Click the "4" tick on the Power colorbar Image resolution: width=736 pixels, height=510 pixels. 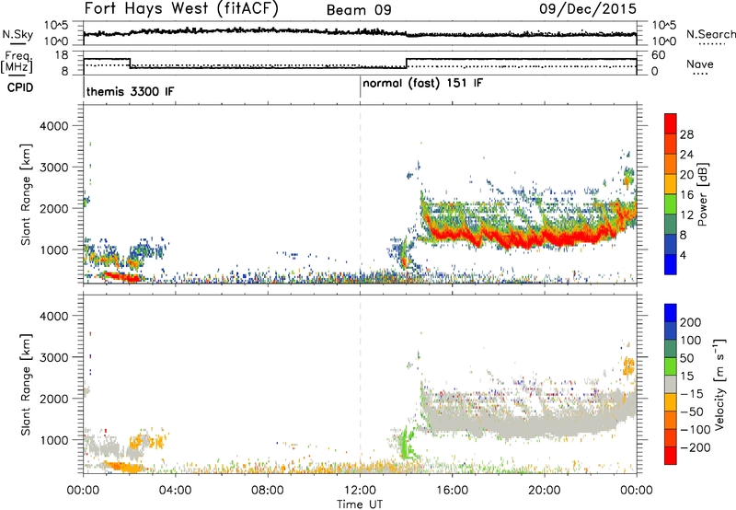coord(683,255)
